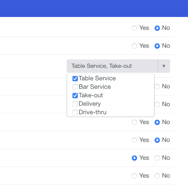Click the already selected Yes radio button
Screen dimensions: 188x188
coord(134,158)
